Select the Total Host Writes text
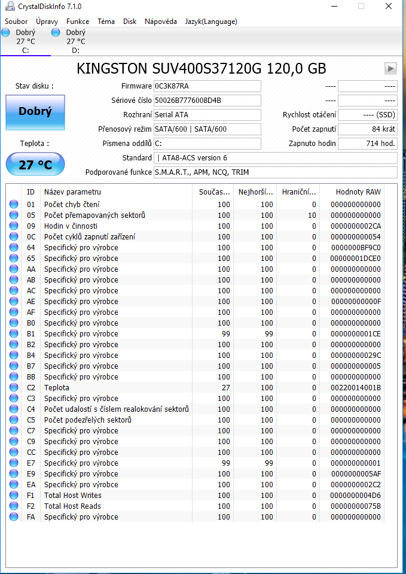Viewport: 406px width, 574px height. pos(73,496)
